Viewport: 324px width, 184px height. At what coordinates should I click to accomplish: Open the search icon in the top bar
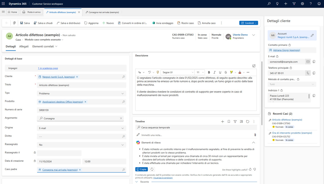pos(268,4)
